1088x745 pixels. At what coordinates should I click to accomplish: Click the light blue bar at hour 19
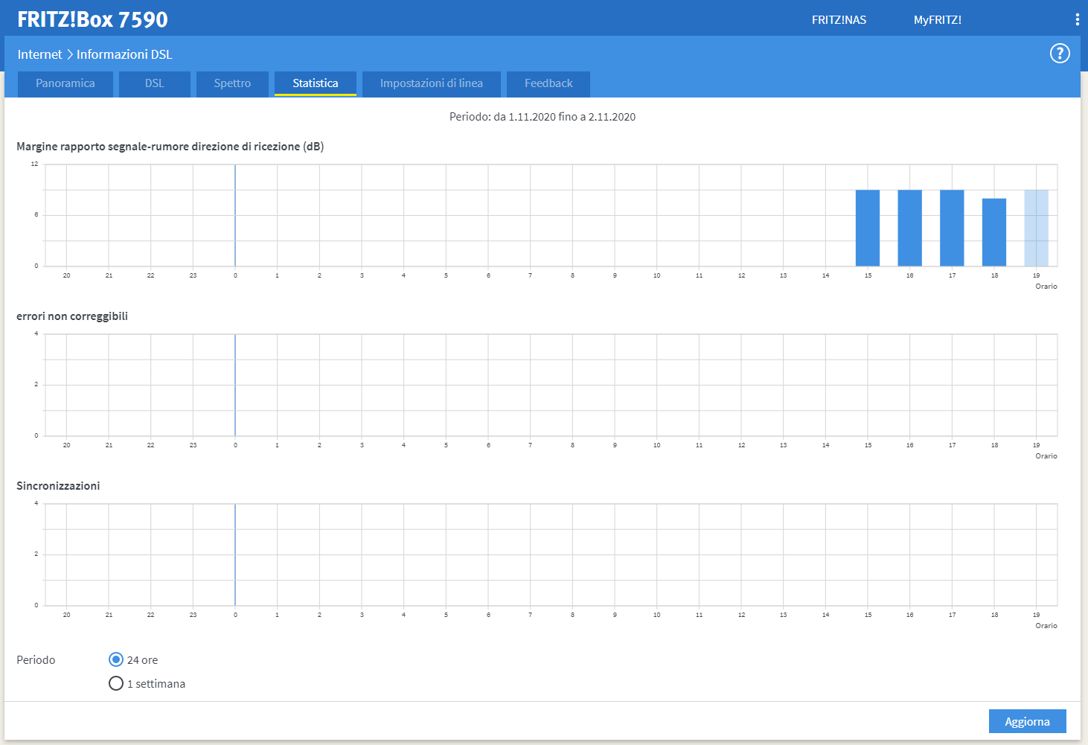[x=1036, y=228]
